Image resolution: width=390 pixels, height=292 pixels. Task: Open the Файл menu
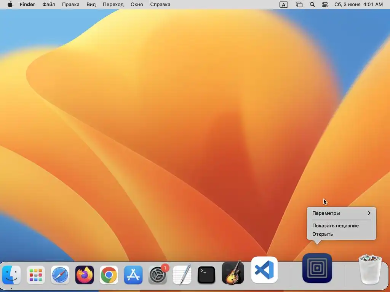(48, 5)
